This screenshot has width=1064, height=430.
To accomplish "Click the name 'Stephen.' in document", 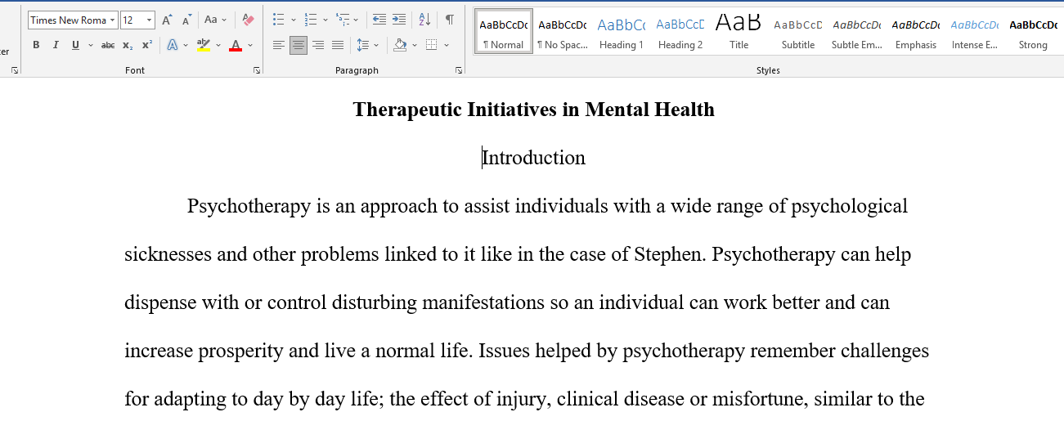I will click(x=670, y=254).
